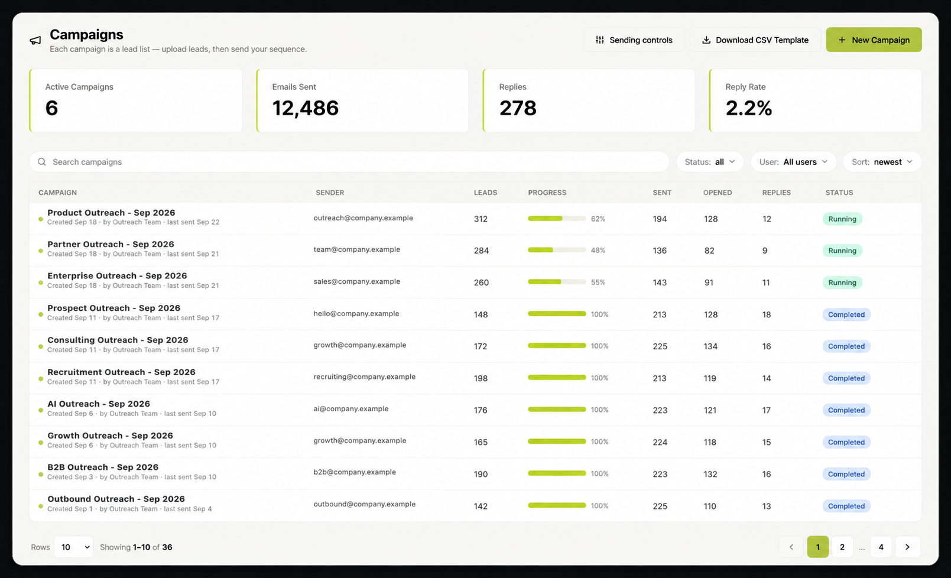Click sender recruiting@company.example
The width and height of the screenshot is (951, 578).
tap(365, 377)
